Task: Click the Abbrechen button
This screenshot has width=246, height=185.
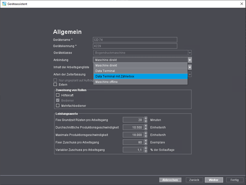Action: tap(170, 180)
